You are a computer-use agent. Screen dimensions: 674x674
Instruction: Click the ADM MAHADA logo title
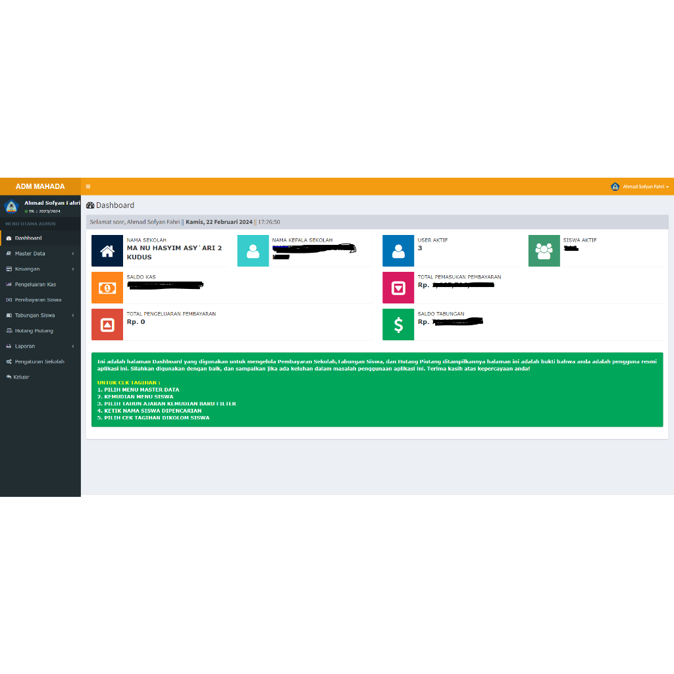point(40,186)
